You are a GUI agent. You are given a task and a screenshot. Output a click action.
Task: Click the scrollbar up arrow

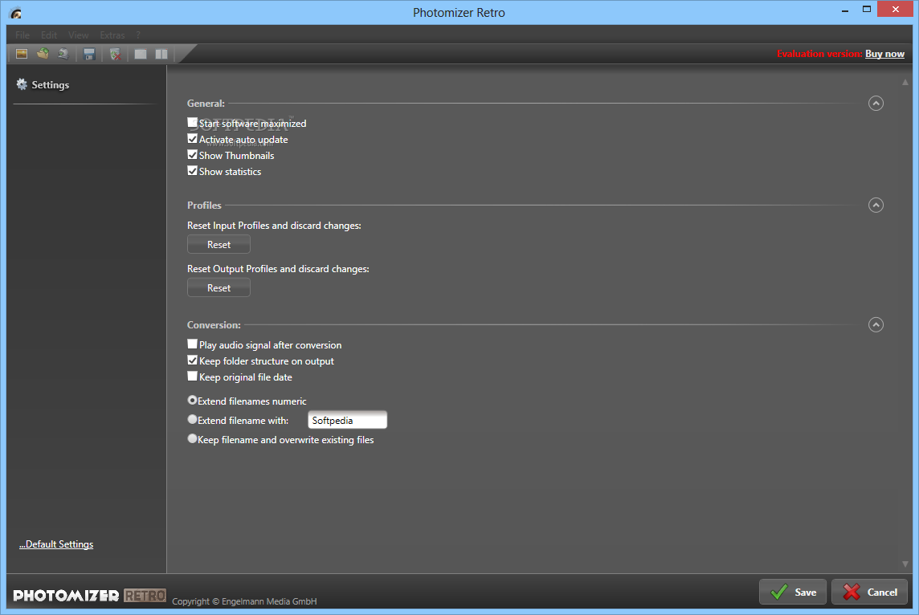(x=905, y=83)
